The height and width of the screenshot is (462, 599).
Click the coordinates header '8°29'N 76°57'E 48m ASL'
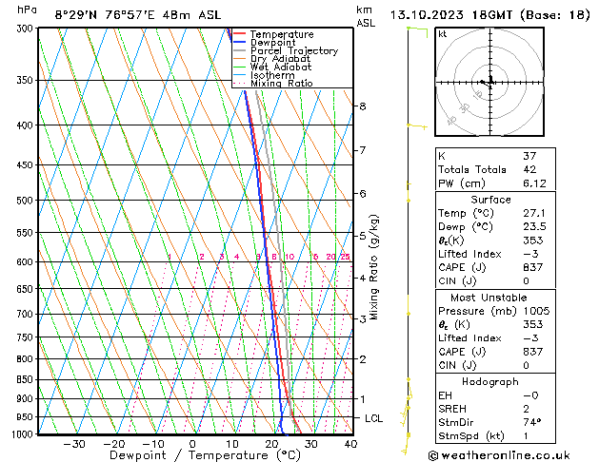138,15
